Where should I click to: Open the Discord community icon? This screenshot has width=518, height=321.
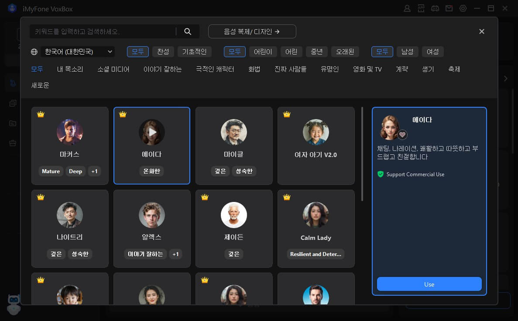(435, 8)
